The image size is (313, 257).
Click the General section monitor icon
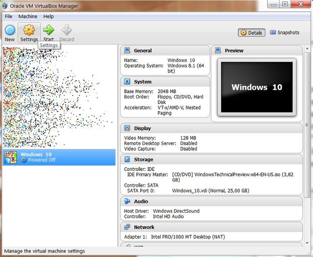point(127,50)
